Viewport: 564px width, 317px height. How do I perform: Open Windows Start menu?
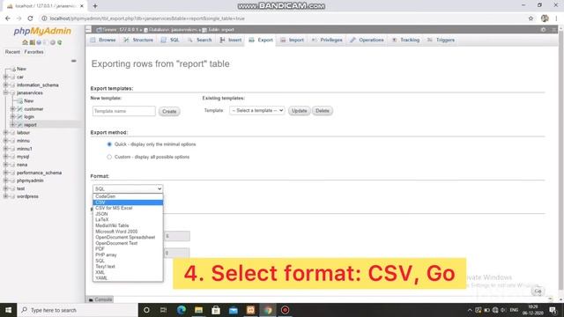point(8,310)
